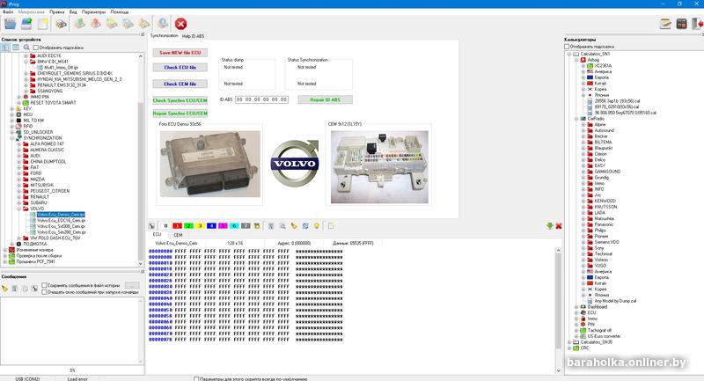Click the blank new document toolbar icon
Screen dimensions: 704x381
tap(42, 24)
